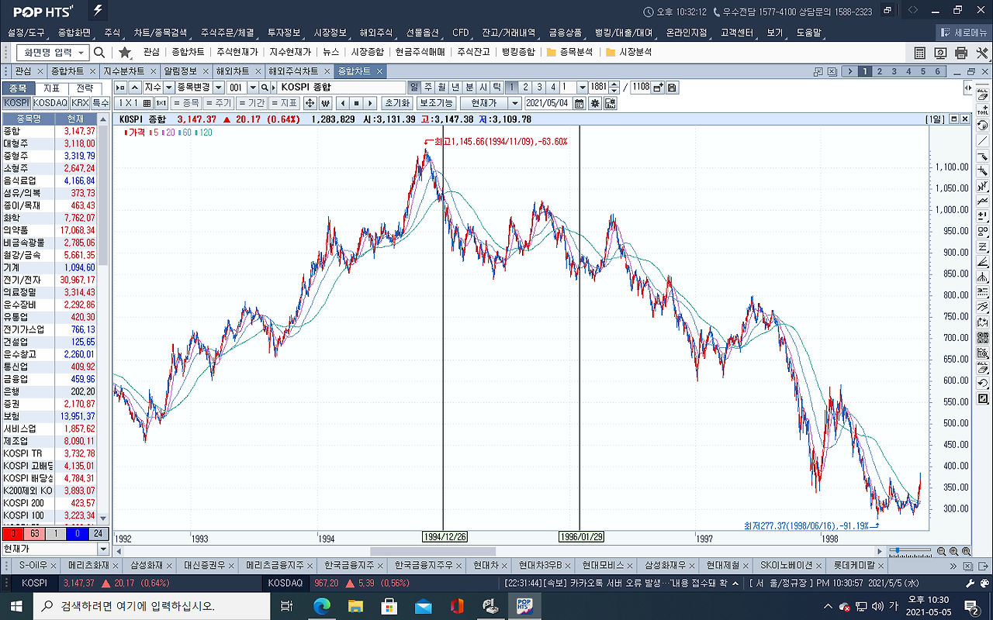Click the 주식현재가 shortcut button
The width and height of the screenshot is (993, 620).
[x=237, y=52]
